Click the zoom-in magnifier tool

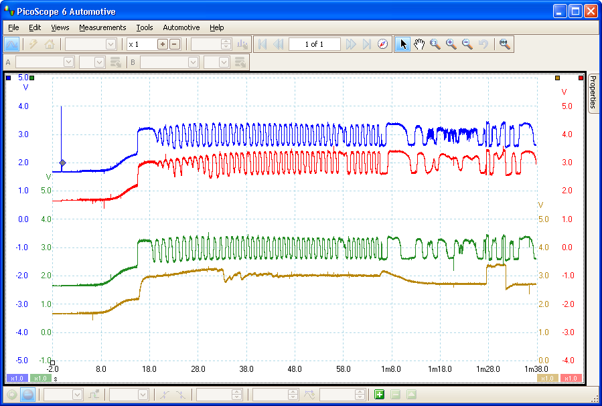point(451,44)
